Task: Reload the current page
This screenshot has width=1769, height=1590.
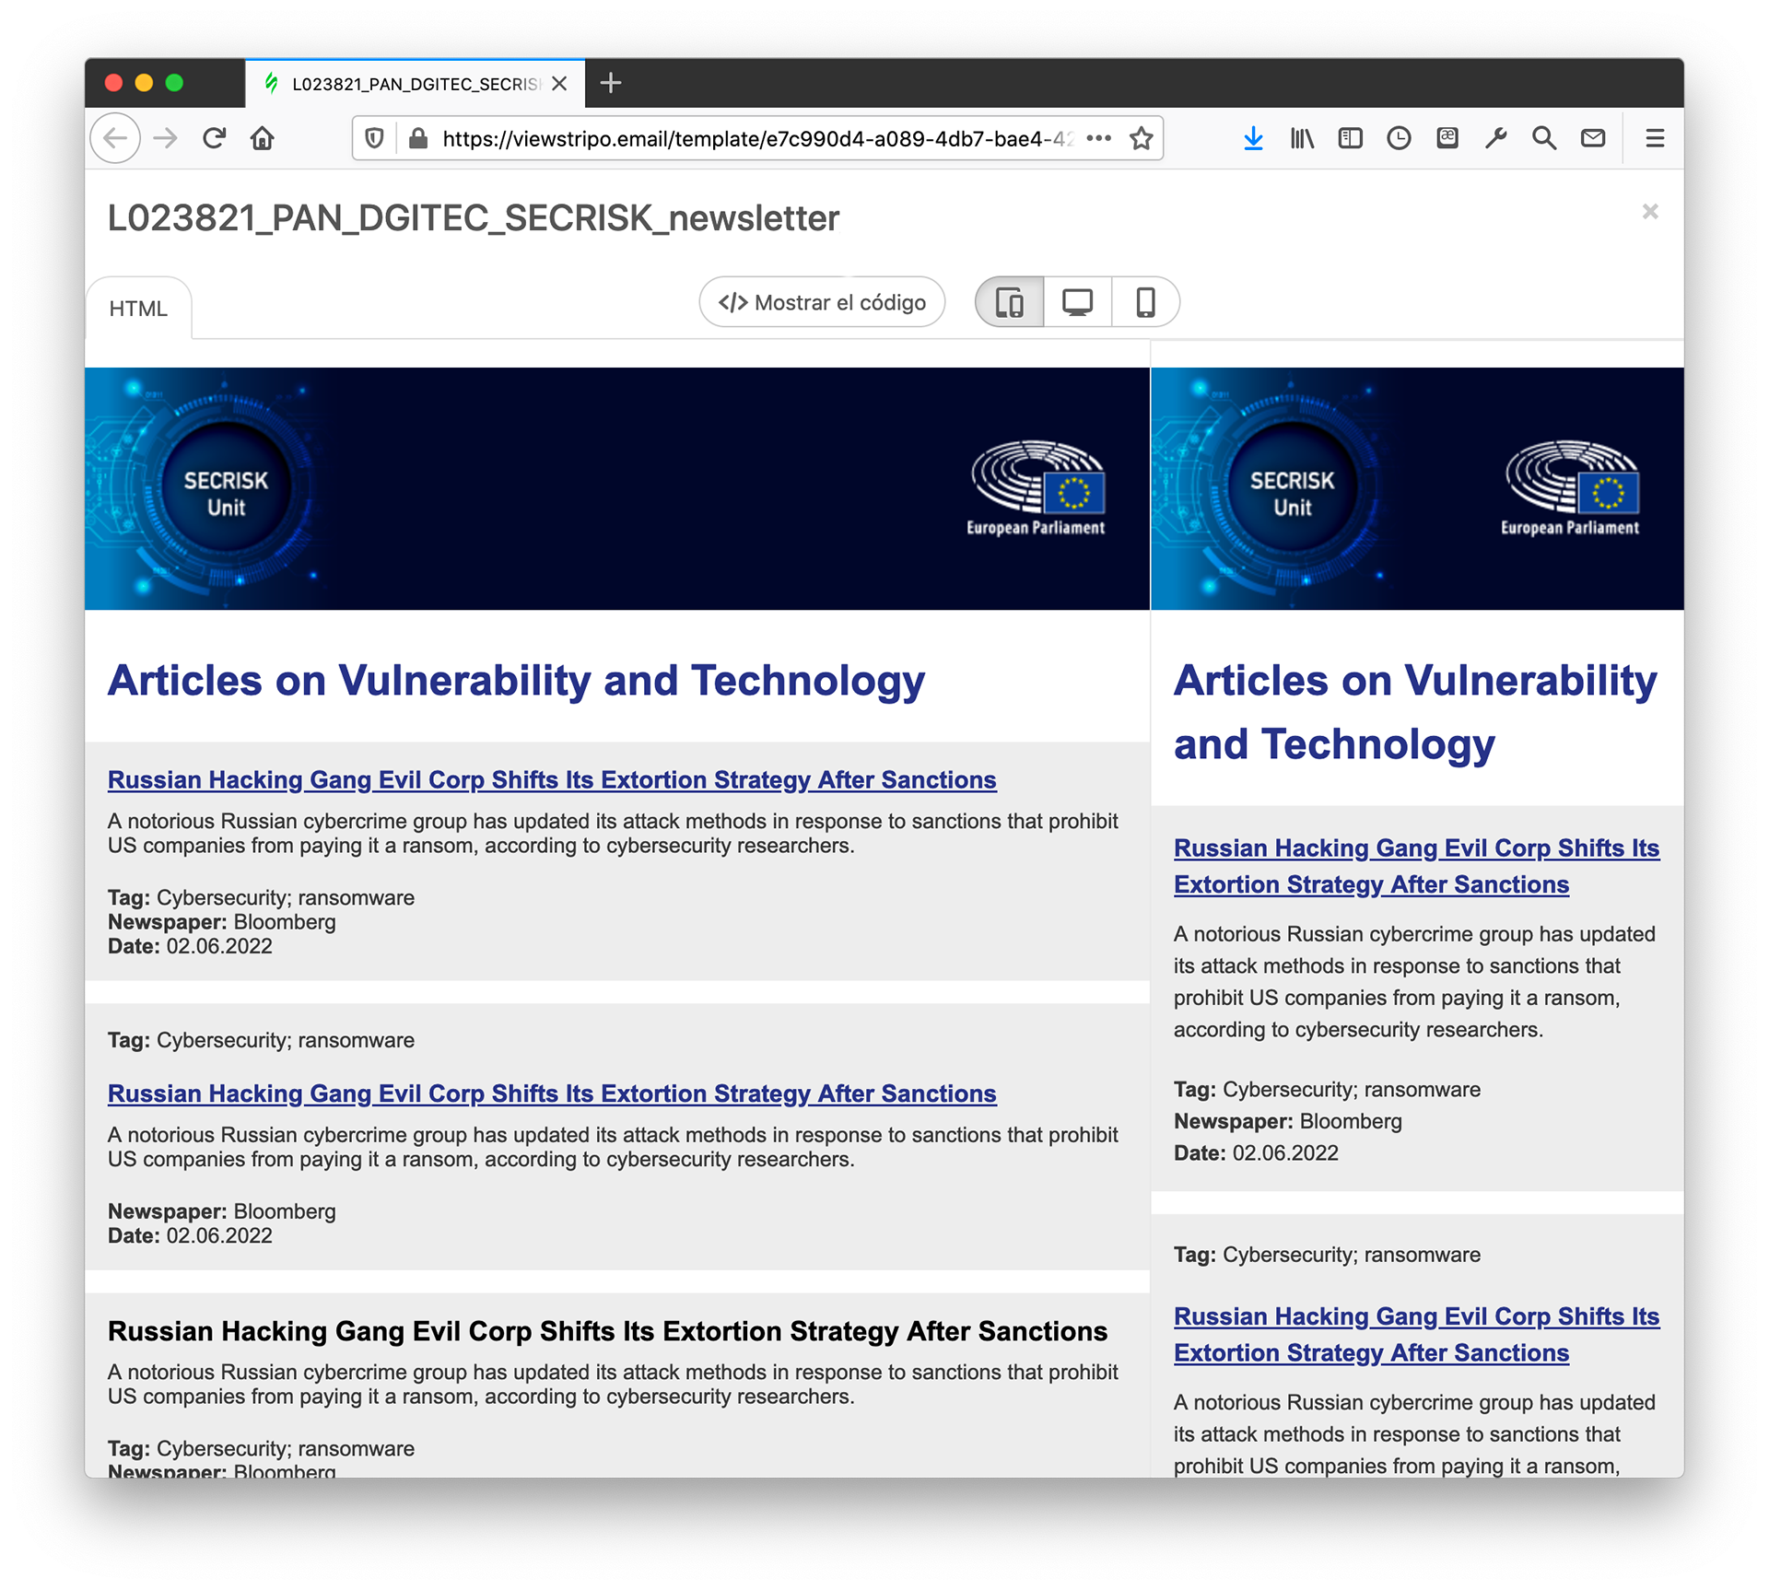Action: tap(214, 138)
